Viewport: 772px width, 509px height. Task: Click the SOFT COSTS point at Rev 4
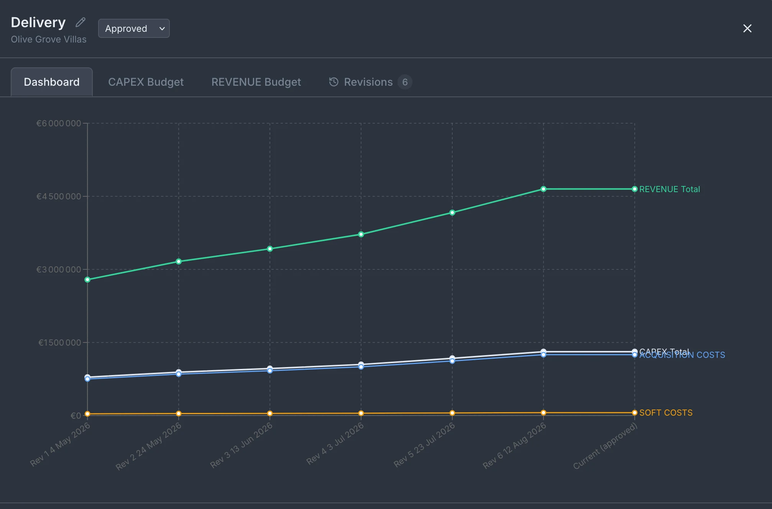coord(361,413)
